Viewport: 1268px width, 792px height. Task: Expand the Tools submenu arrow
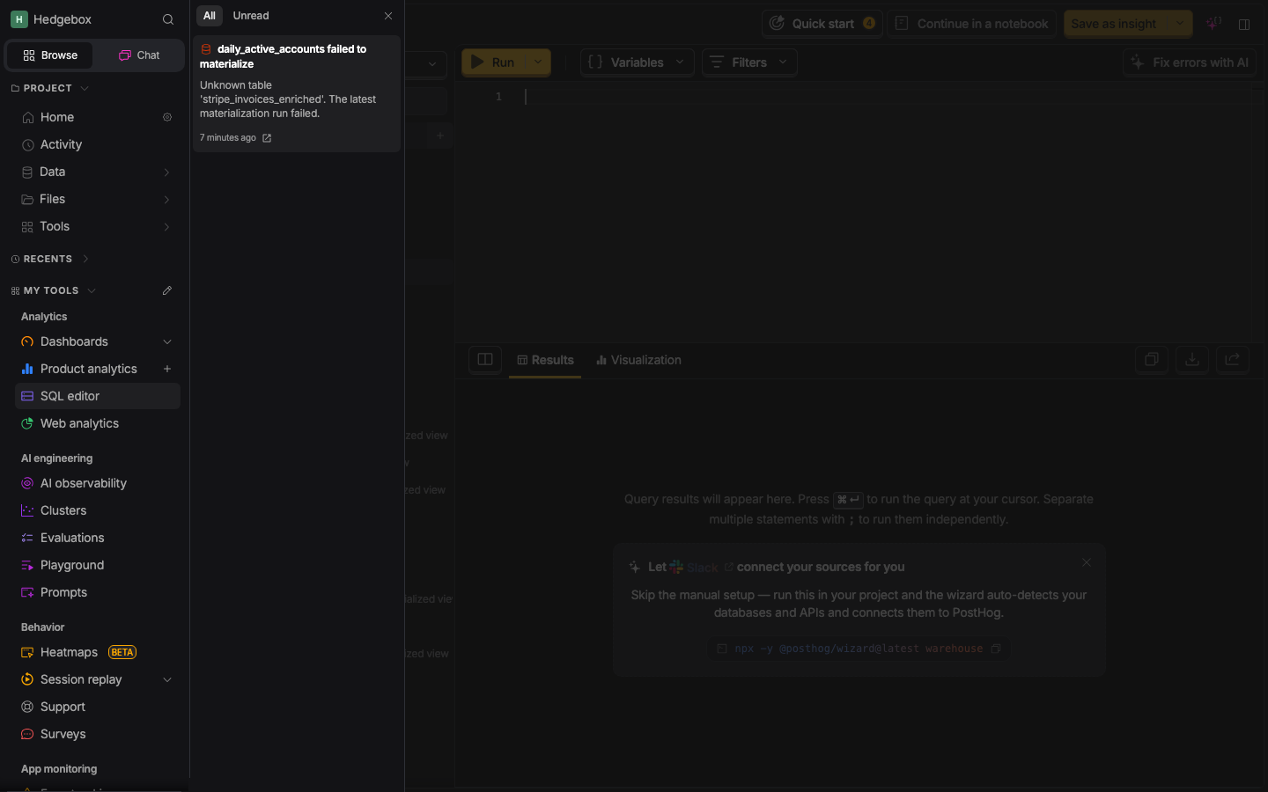coord(167,227)
